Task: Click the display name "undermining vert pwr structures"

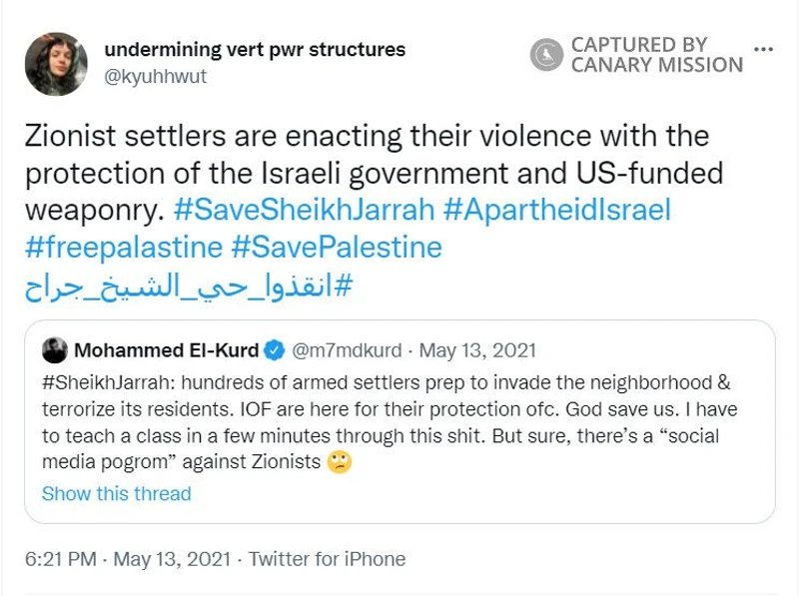Action: [x=255, y=49]
